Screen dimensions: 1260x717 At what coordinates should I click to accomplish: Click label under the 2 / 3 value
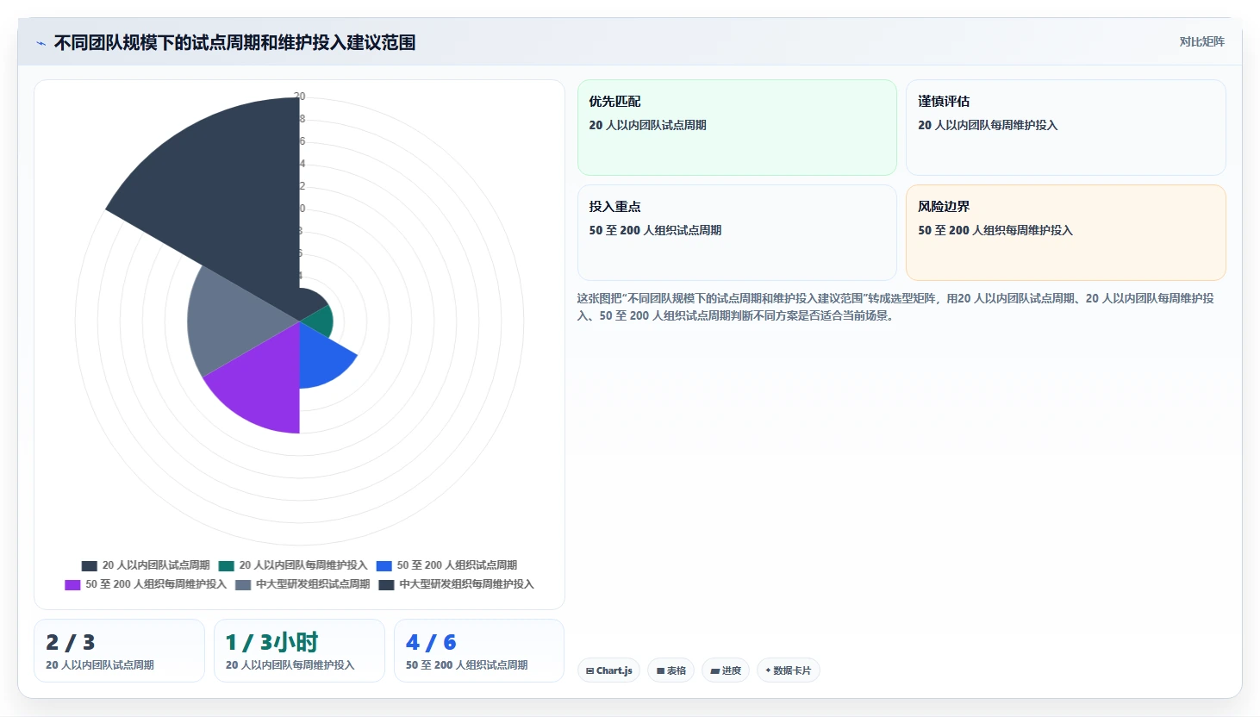pyautogui.click(x=100, y=665)
